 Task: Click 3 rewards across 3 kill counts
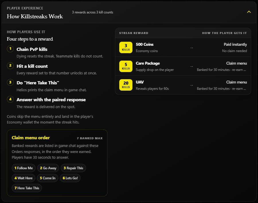tap(93, 12)
